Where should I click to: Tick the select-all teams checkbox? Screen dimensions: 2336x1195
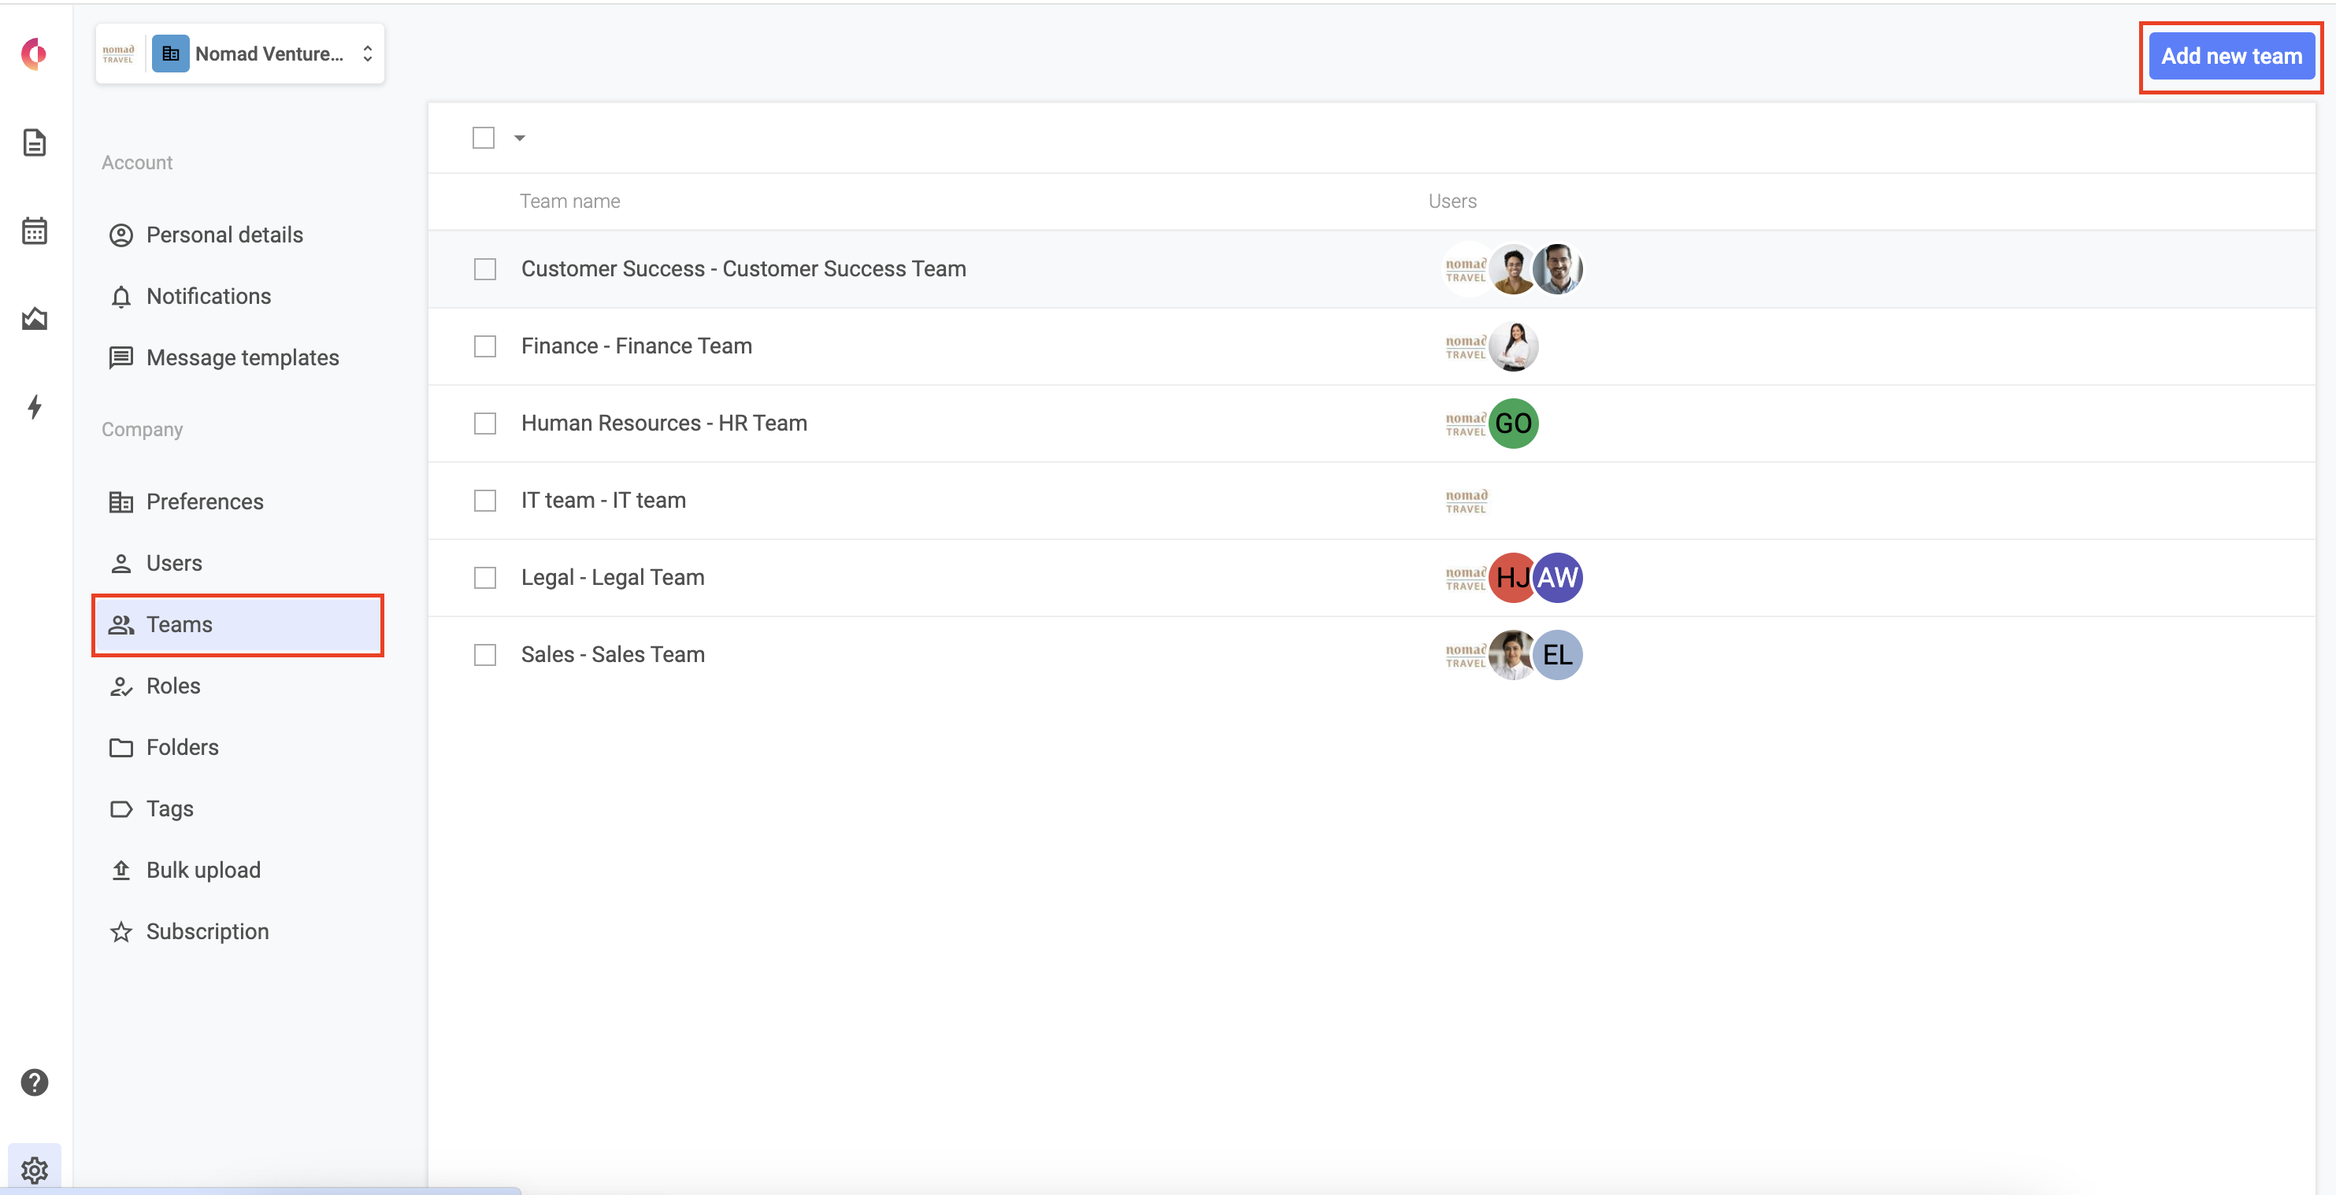coord(484,138)
